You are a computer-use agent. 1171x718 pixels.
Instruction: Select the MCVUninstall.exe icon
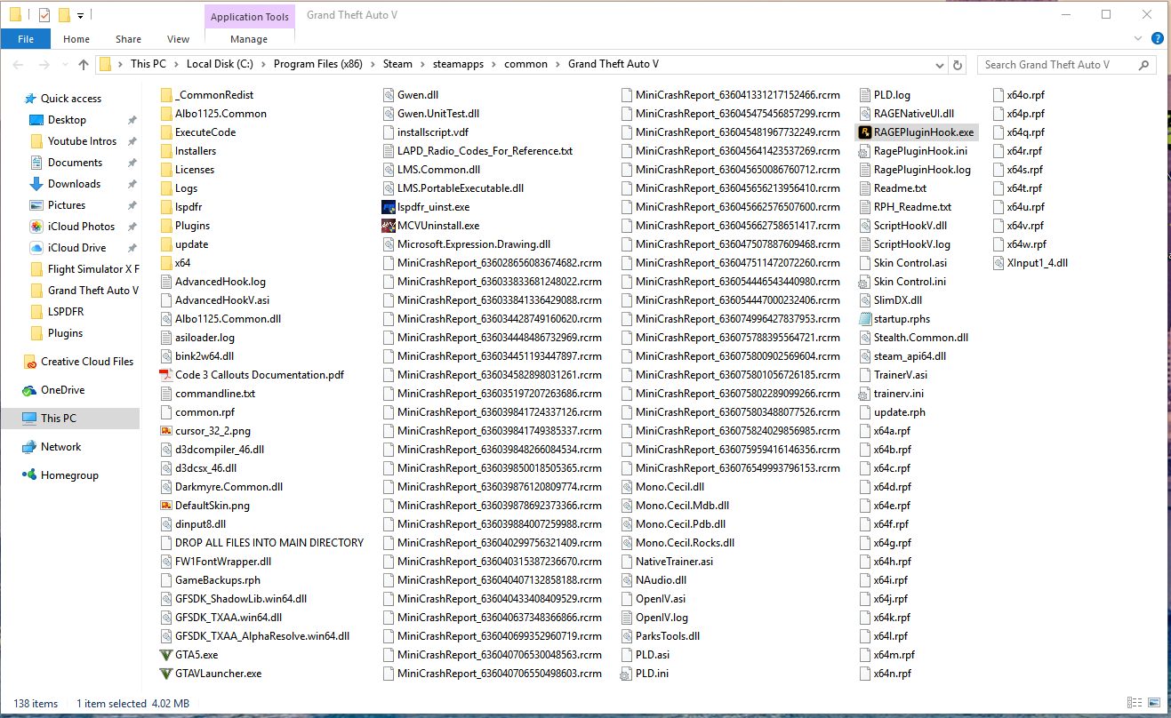coord(389,226)
